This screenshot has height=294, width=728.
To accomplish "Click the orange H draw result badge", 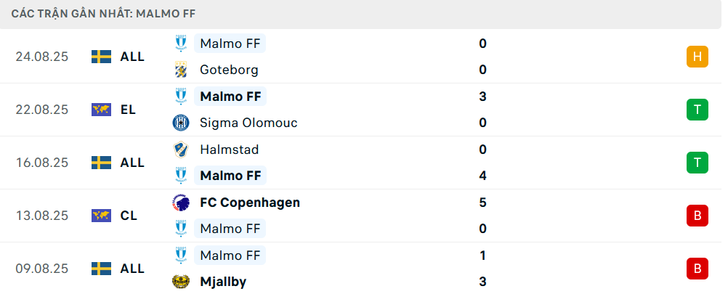I will (x=697, y=57).
